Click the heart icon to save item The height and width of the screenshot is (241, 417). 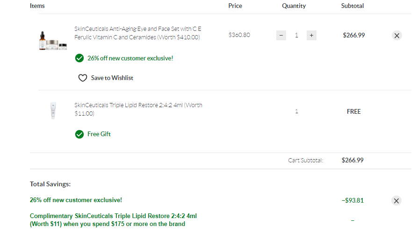[83, 78]
